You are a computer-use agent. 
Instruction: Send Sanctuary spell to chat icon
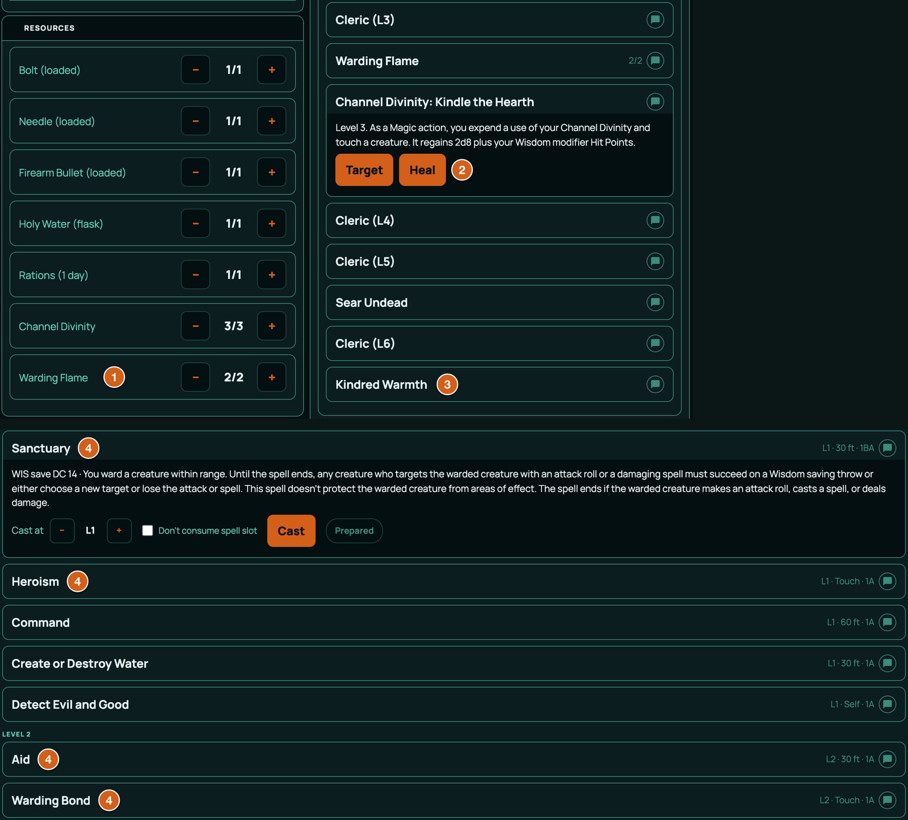(x=887, y=448)
